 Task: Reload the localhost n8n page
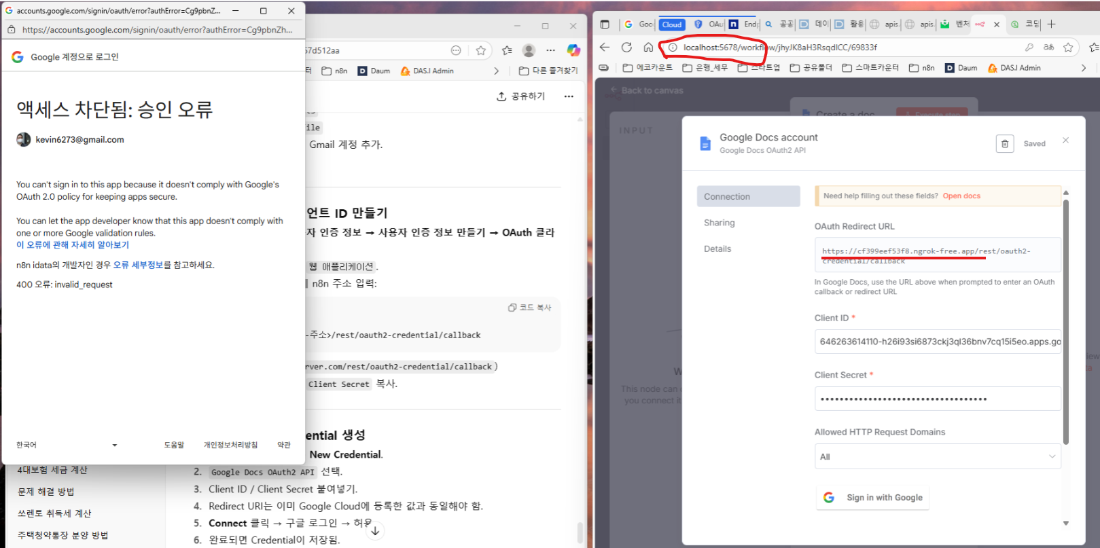point(626,48)
